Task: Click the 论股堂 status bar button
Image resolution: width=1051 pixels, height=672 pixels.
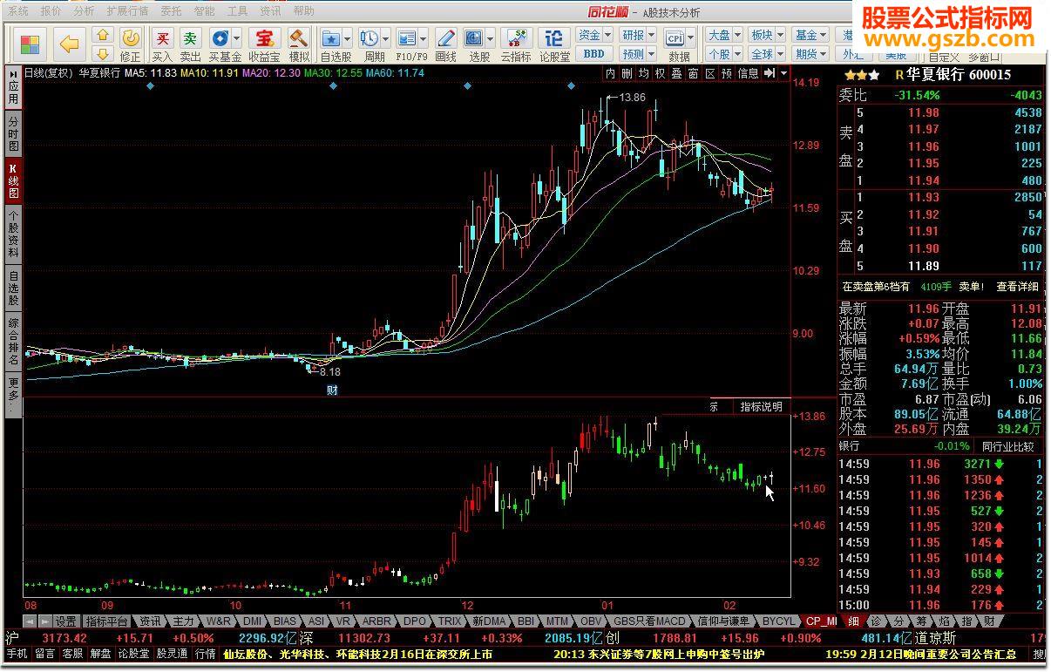Action: click(x=133, y=654)
